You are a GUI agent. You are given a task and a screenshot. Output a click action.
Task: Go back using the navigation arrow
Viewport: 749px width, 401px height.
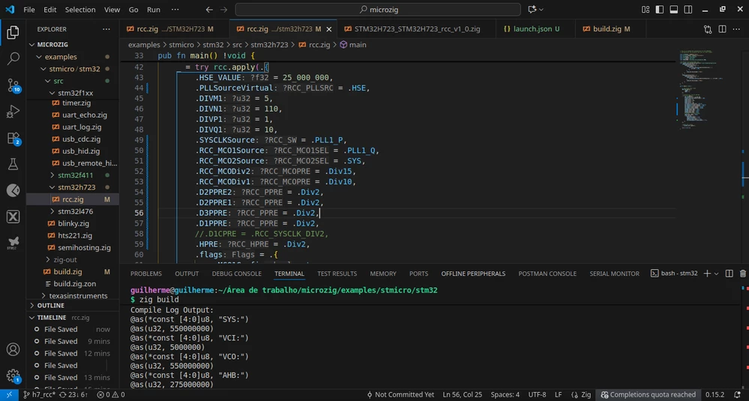click(209, 10)
